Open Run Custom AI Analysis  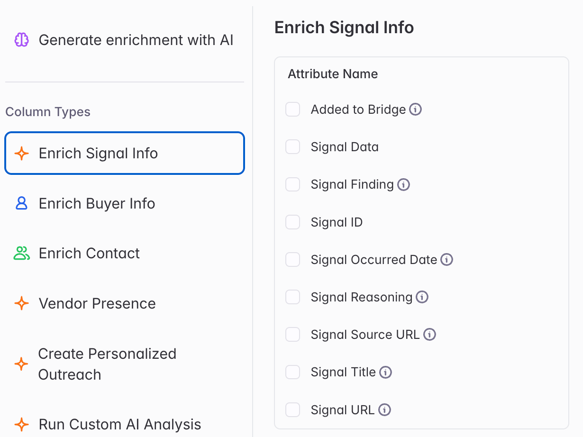[125, 424]
